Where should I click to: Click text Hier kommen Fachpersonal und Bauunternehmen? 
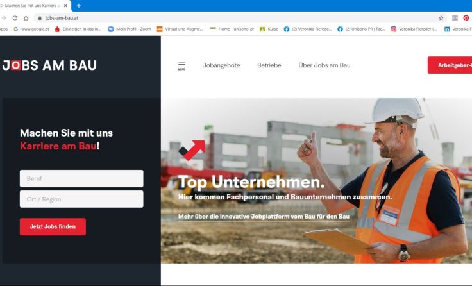285,197
